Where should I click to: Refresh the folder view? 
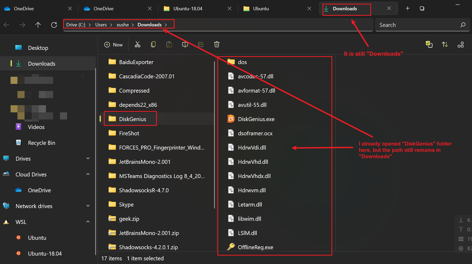[x=54, y=25]
